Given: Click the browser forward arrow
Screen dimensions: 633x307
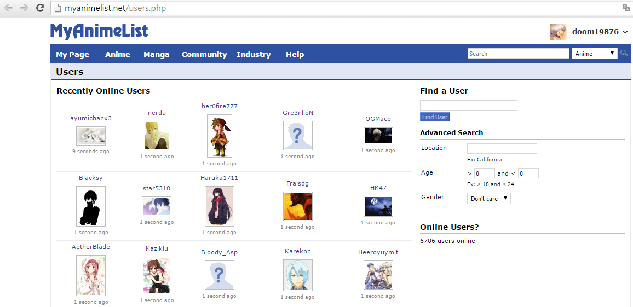Looking at the screenshot, I should point(24,8).
